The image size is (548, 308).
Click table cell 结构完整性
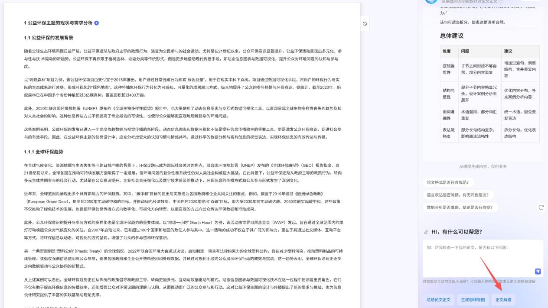[x=449, y=94]
